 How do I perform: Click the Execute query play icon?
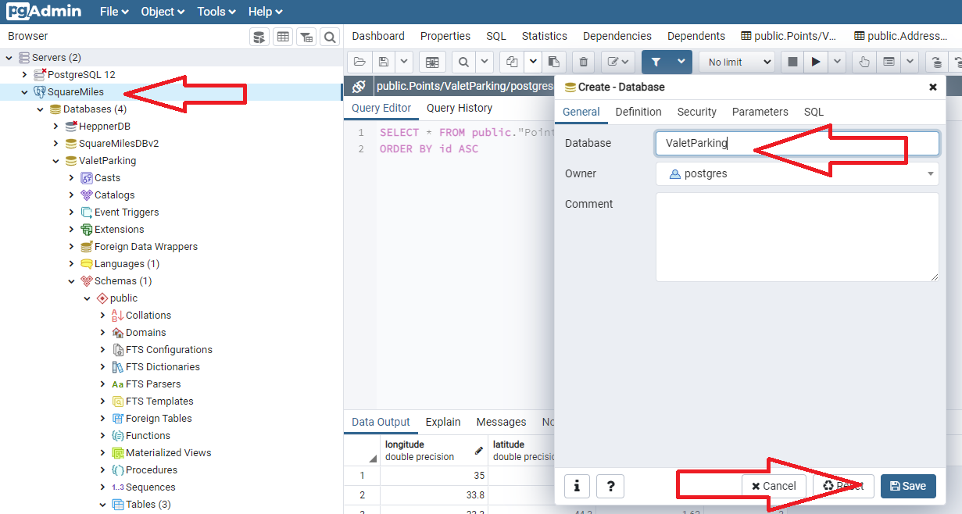(816, 62)
